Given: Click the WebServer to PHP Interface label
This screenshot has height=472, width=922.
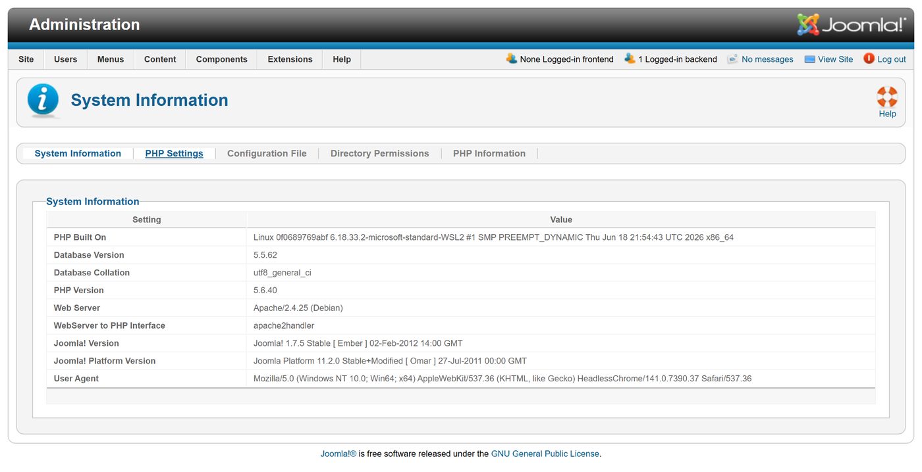Looking at the screenshot, I should [109, 326].
